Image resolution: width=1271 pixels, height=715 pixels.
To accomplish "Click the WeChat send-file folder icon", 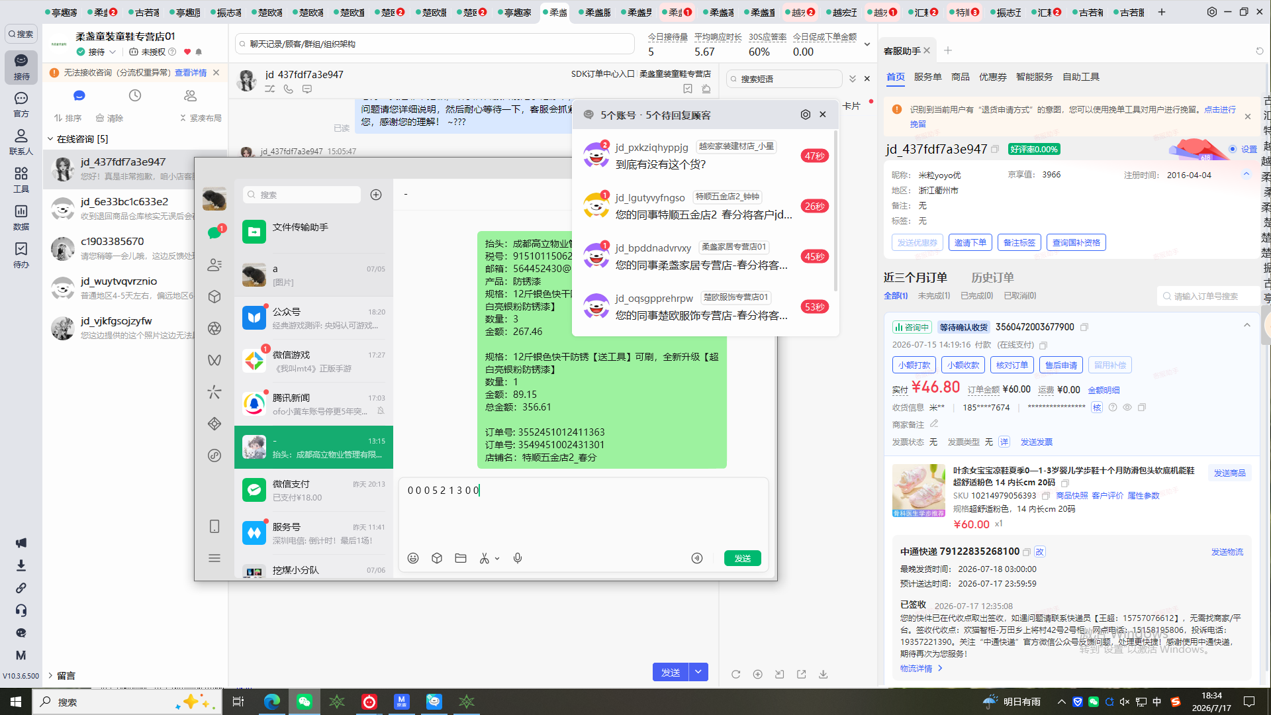I will [461, 558].
